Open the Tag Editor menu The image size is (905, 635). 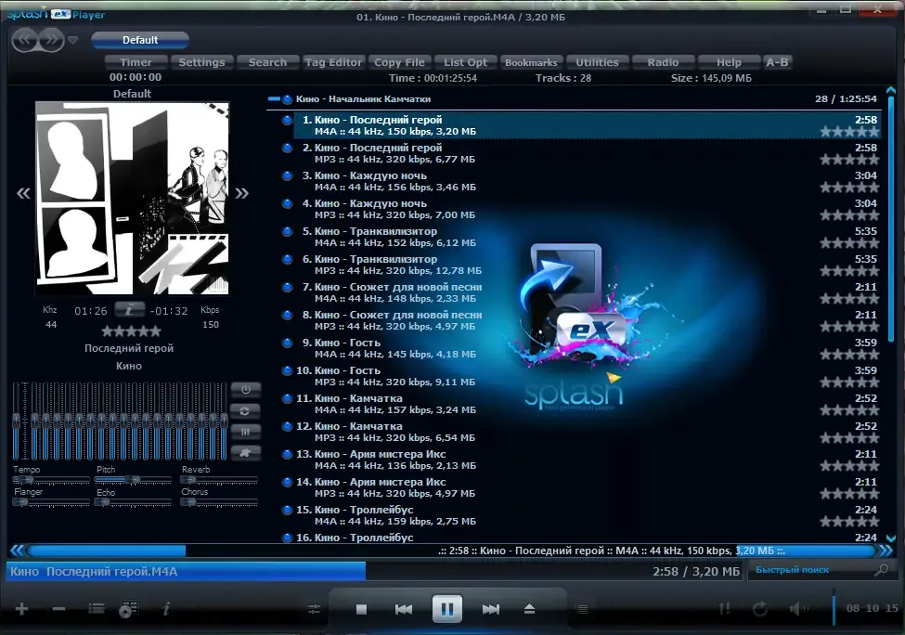(333, 62)
